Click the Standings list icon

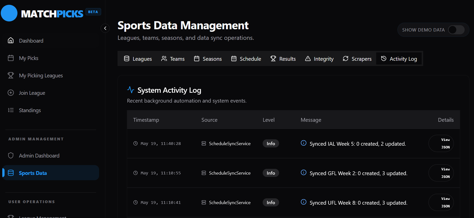point(11,110)
